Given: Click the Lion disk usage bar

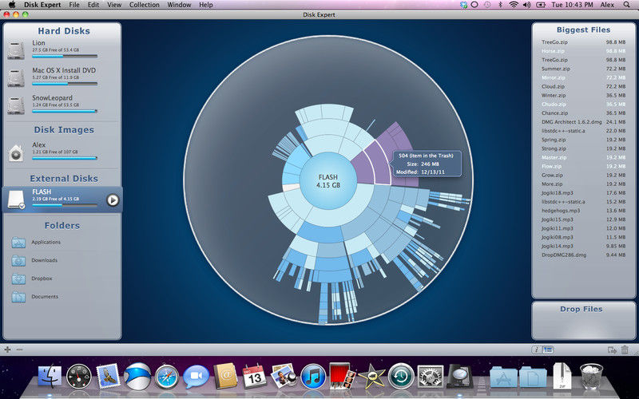Looking at the screenshot, I should tap(65, 56).
